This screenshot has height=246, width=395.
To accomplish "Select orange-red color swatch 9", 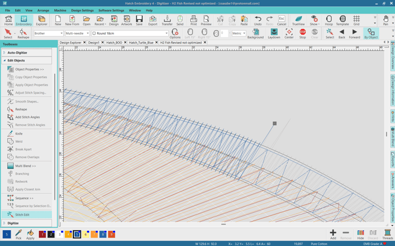I will [111, 234].
